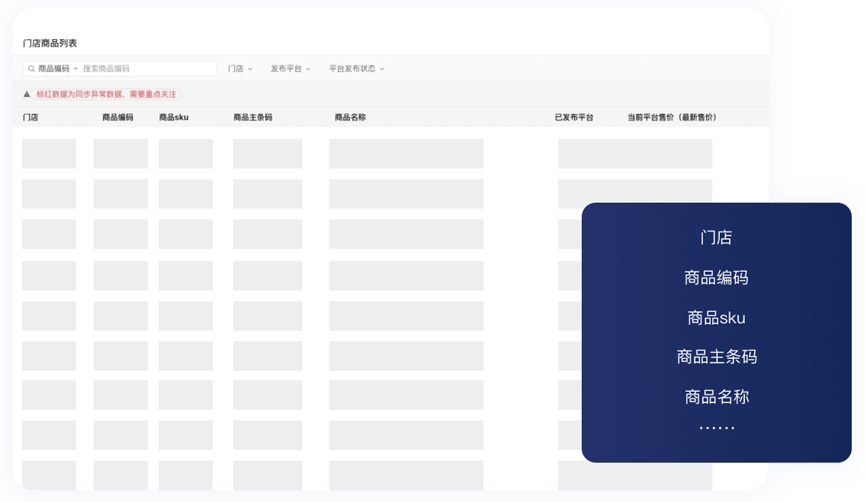Click the 已发布平台 column header
This screenshot has height=502, width=865.
point(574,117)
